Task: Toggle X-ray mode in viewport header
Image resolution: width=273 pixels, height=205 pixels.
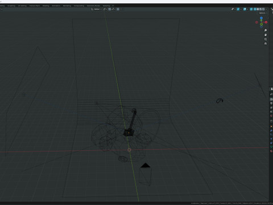Action: [x=251, y=9]
